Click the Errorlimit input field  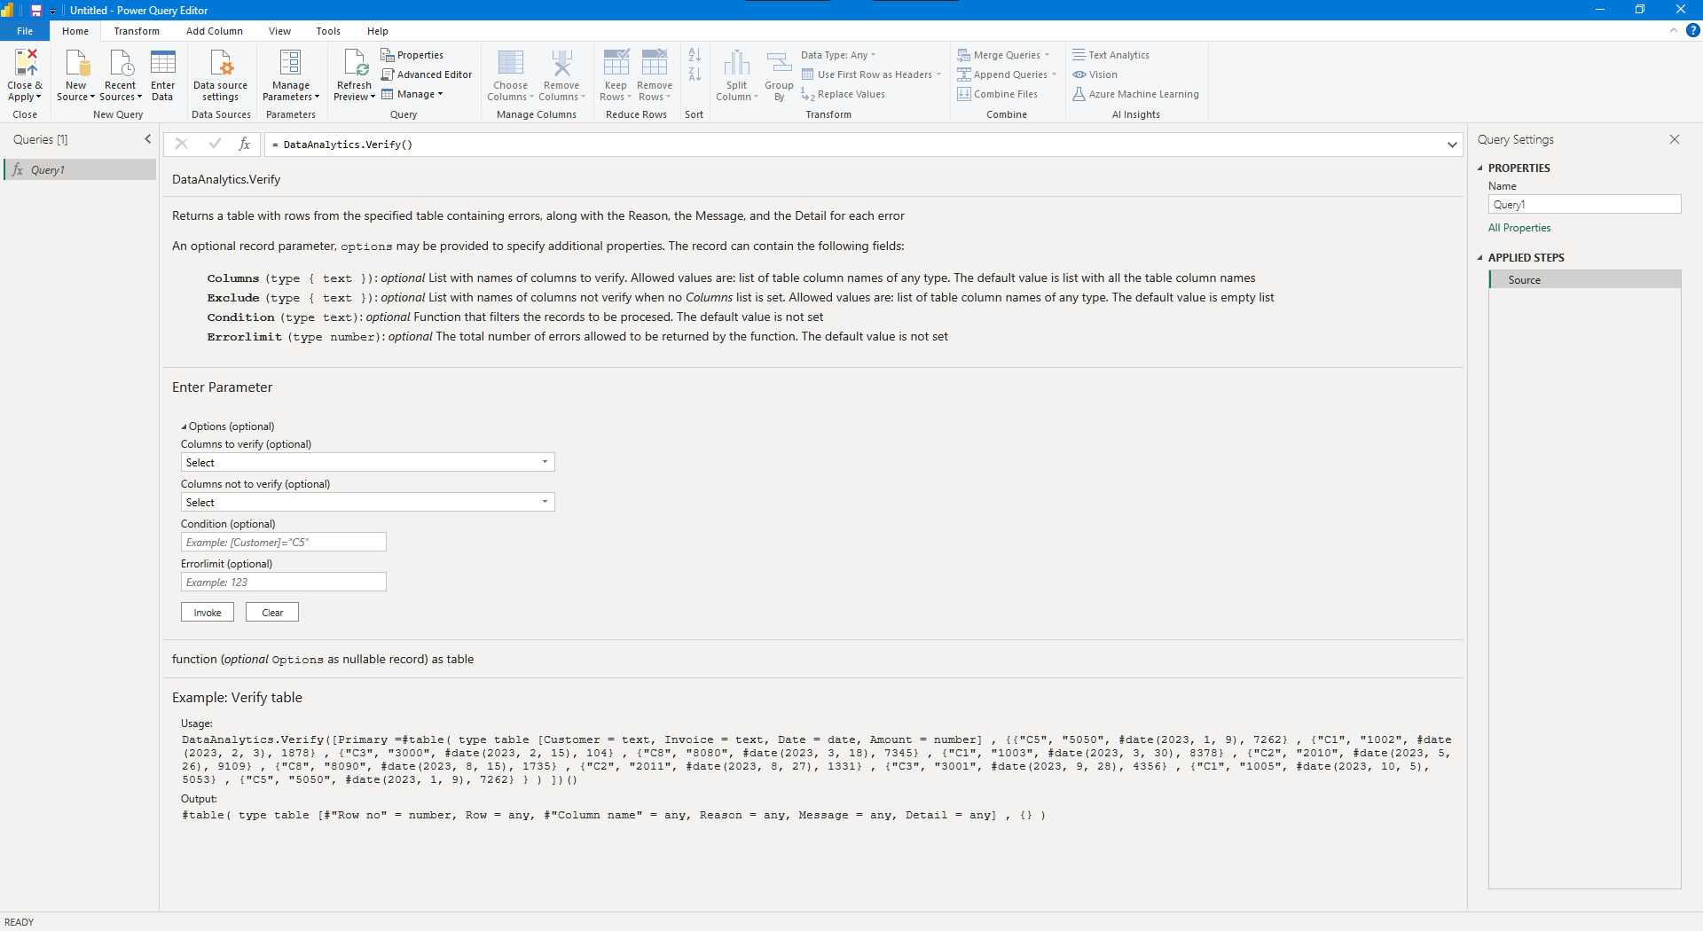pos(284,582)
